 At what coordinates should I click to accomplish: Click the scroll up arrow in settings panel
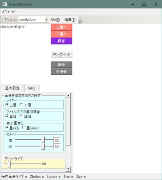68,96
